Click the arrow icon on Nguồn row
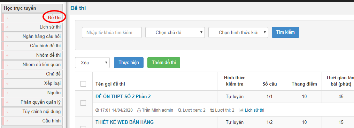This screenshot has width=354, height=128. 7,93
